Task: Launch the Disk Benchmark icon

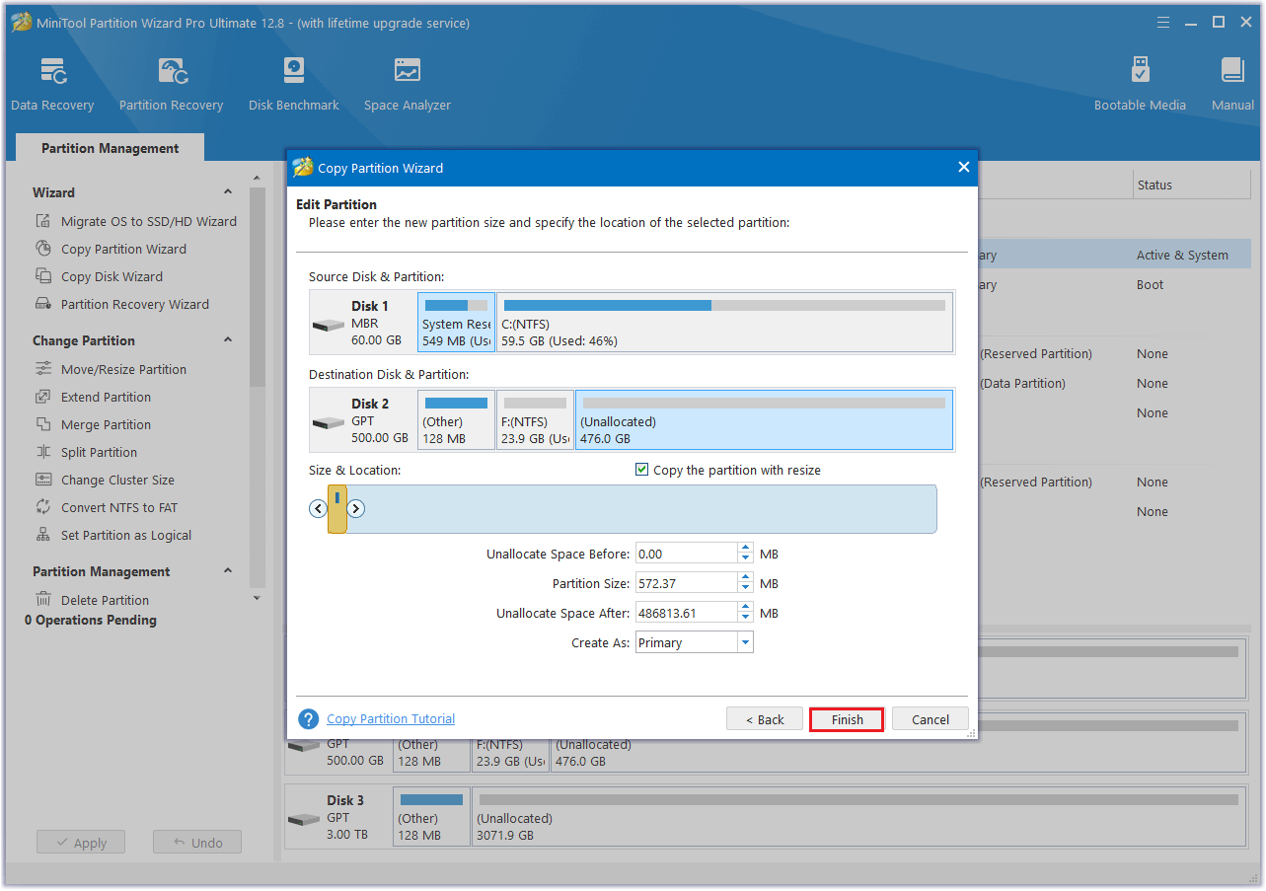Action: pos(294,71)
